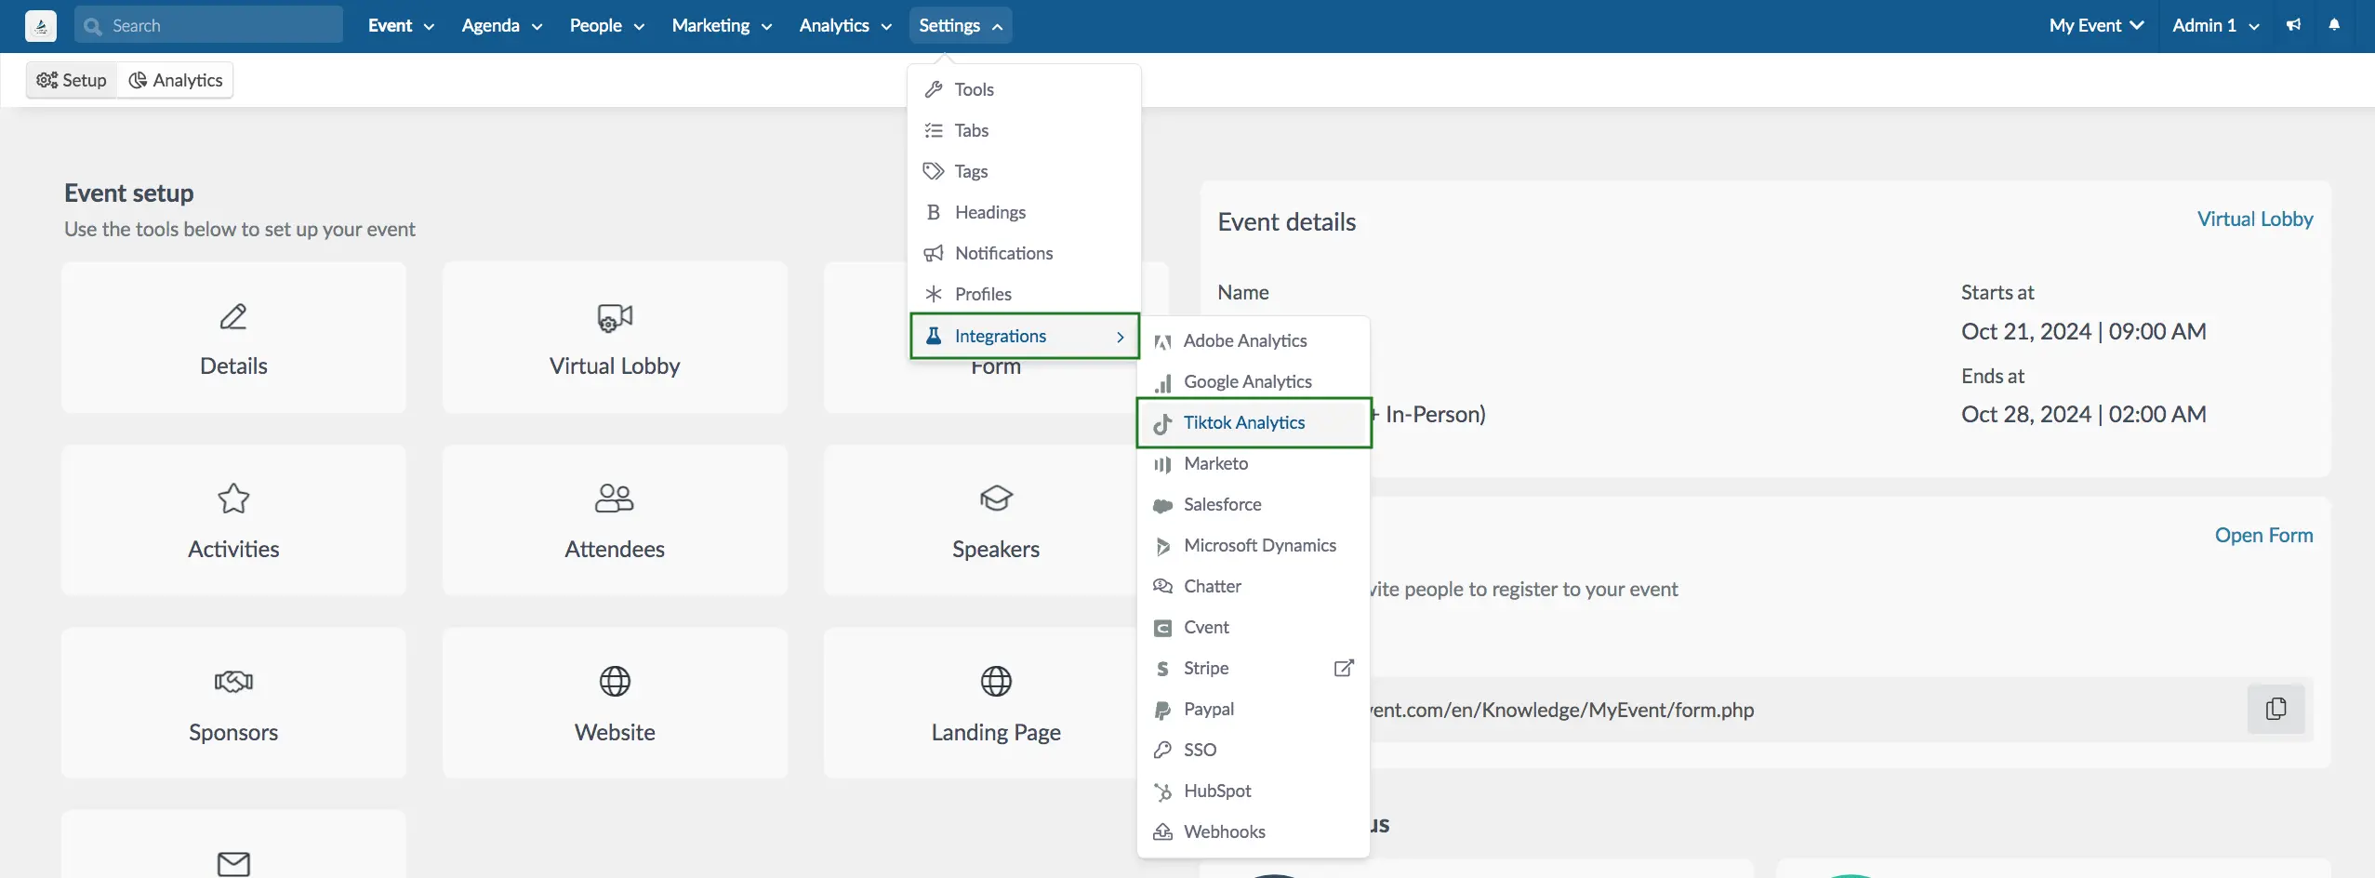Open the Admin 1 account dropdown
This screenshot has width=2375, height=878.
coord(2215,25)
